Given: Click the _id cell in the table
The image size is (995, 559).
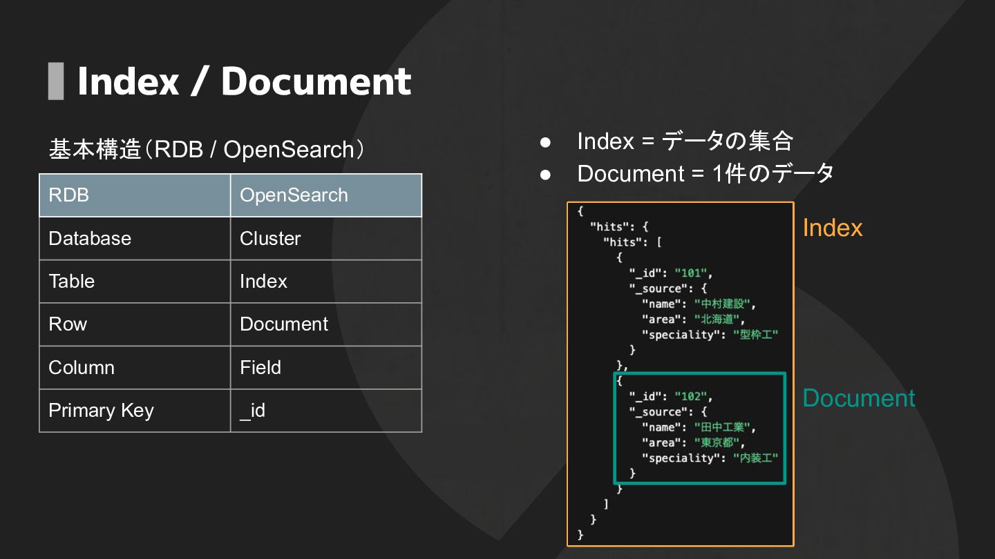Looking at the screenshot, I should (x=325, y=411).
